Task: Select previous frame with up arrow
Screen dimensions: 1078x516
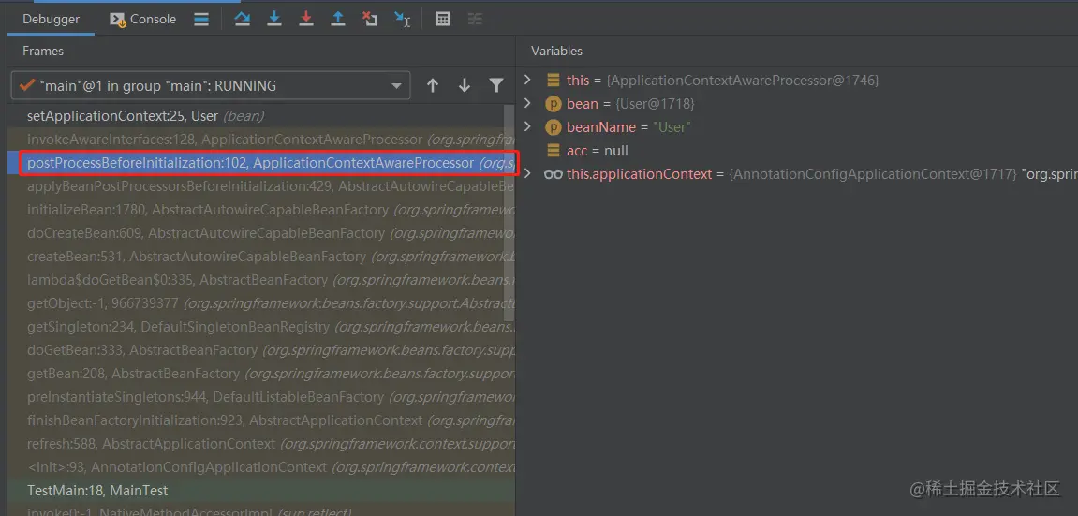Action: [x=433, y=86]
